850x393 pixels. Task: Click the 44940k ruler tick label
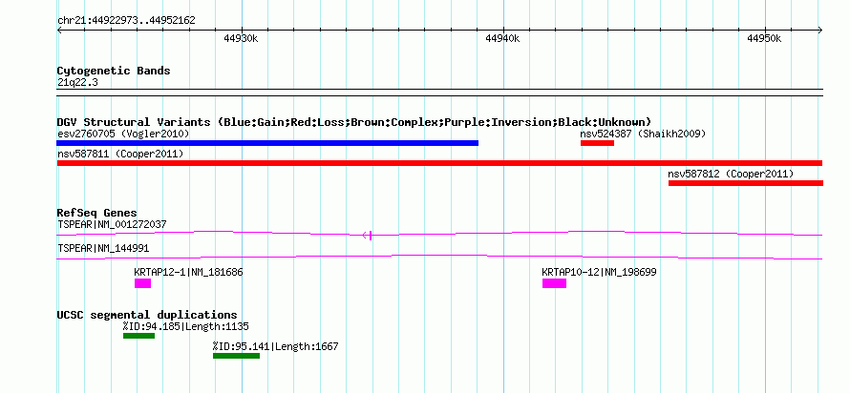coord(502,38)
